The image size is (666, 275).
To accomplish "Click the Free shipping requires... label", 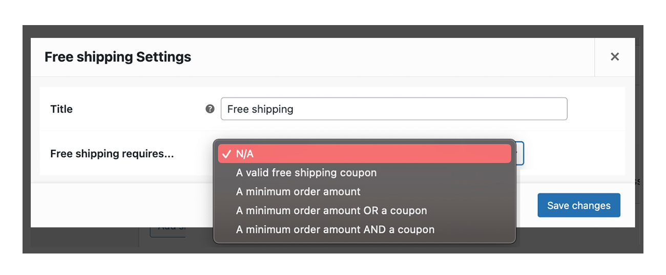I will 112,154.
